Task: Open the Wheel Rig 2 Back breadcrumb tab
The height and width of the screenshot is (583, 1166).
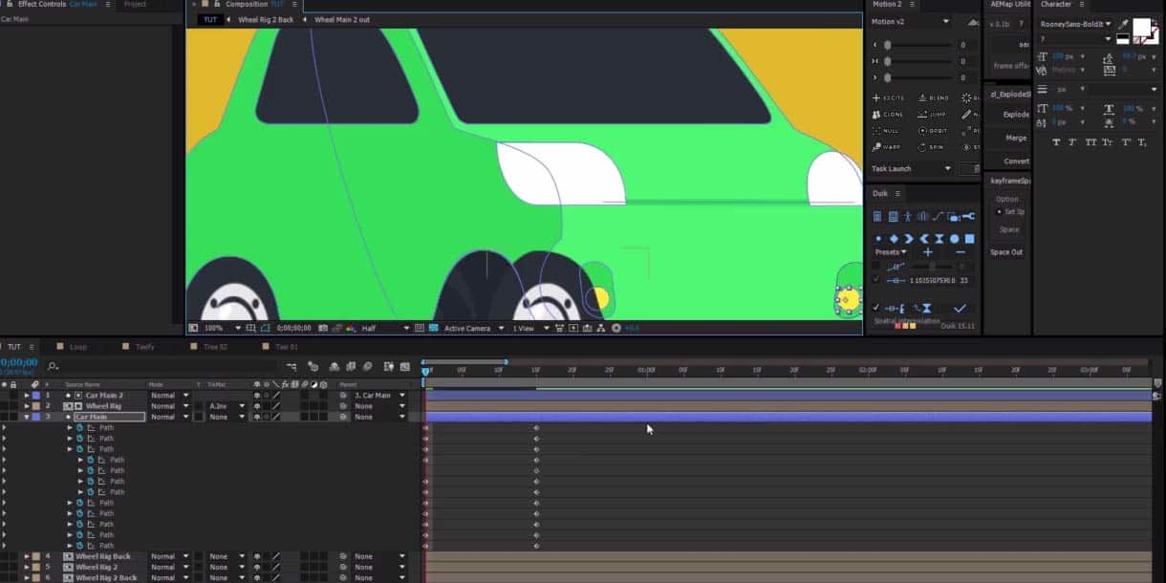Action: 265,20
